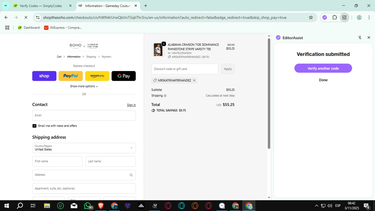375x211 pixels.
Task: Open a new browser tab
Action: click(145, 6)
